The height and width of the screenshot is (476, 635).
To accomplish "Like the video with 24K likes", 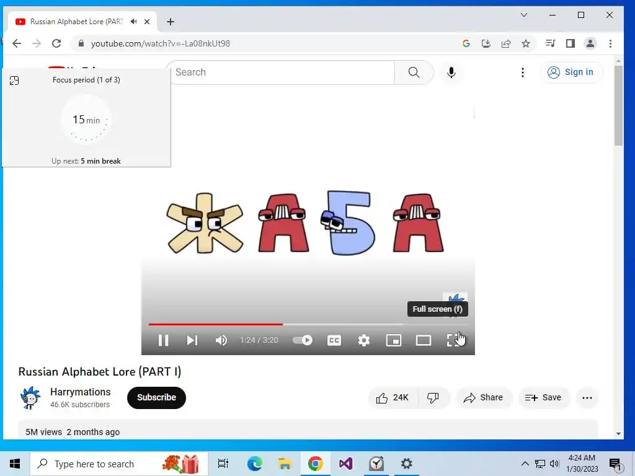I will [x=393, y=398].
